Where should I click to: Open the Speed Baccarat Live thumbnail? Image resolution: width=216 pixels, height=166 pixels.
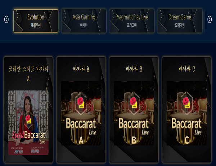point(28,122)
